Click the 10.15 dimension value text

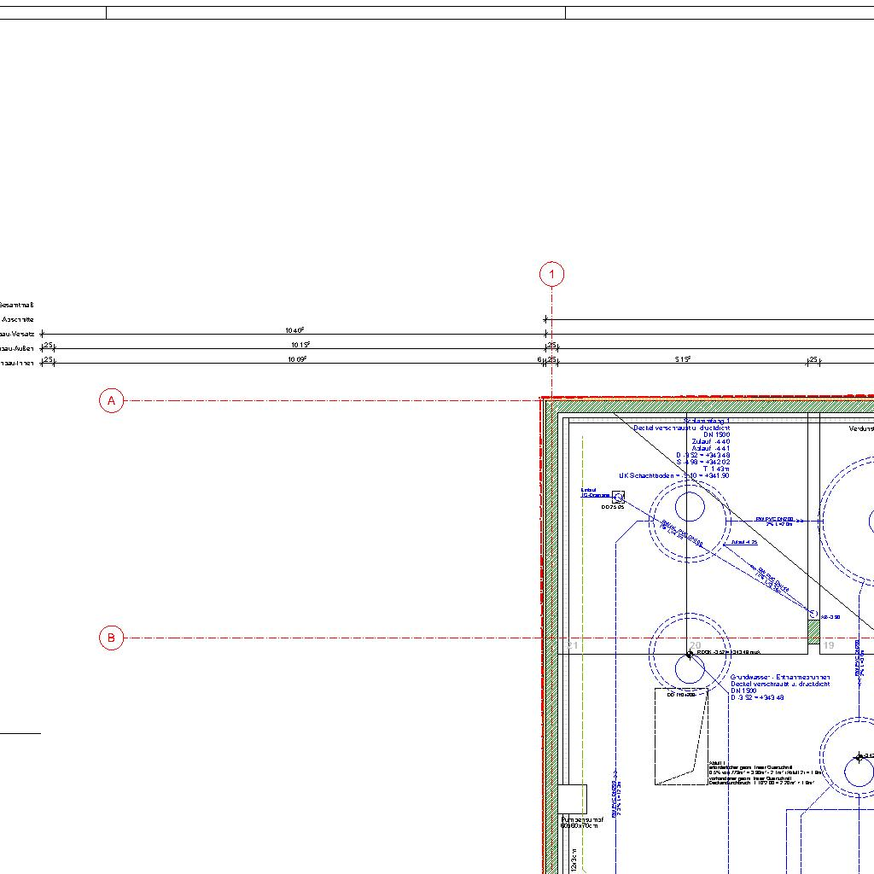(300, 345)
